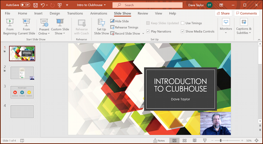Viewport: 263px width, 144px height.
Task: Click spell check icon in status bar
Action: (x=22, y=140)
